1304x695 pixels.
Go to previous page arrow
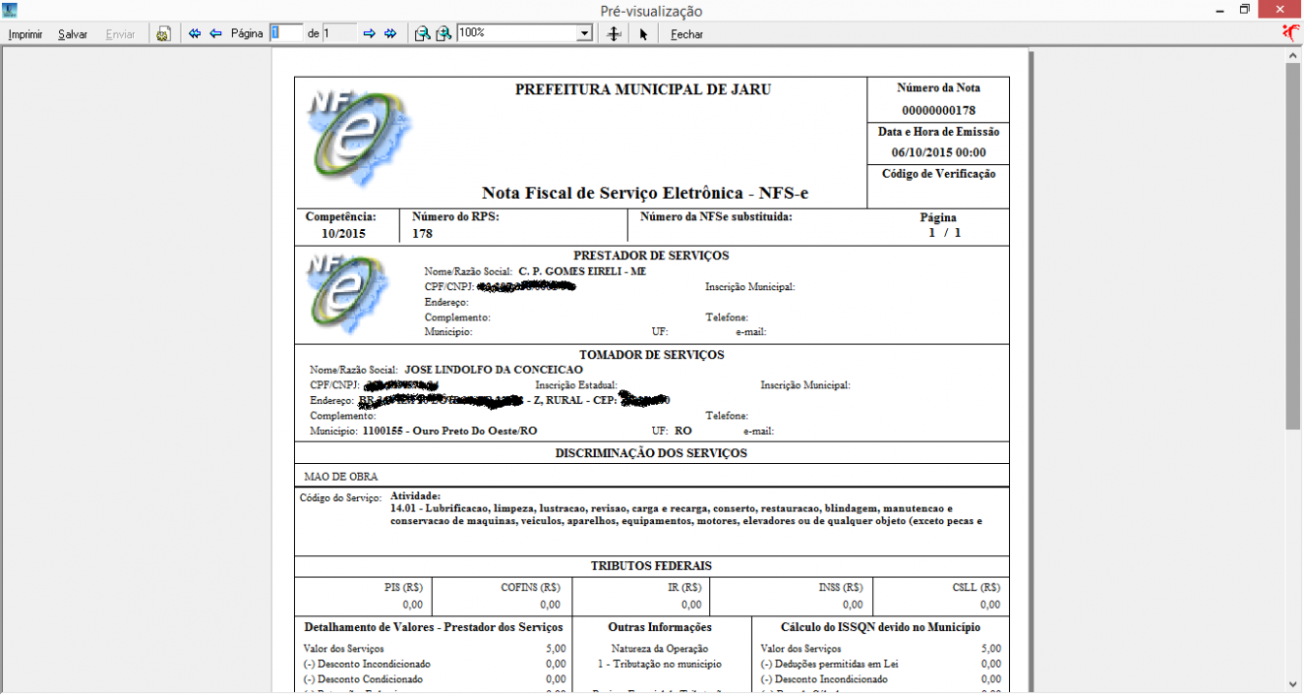(215, 33)
